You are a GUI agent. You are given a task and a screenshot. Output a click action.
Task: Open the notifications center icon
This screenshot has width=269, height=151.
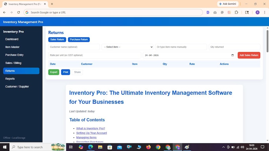(263, 147)
